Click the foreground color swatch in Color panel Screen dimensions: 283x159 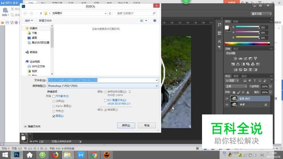pos(227,27)
